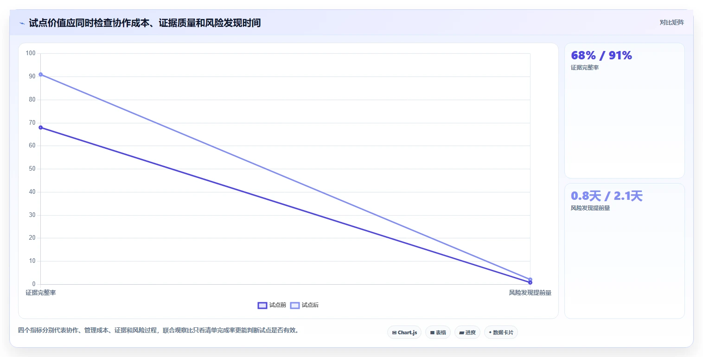This screenshot has width=703, height=357.
Task: Click the 风险发现提前量 x-axis label
Action: point(530,293)
